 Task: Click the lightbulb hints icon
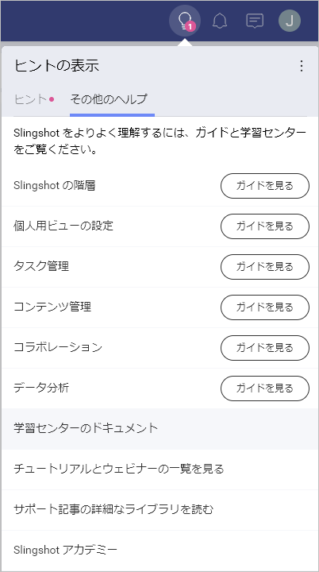[x=185, y=21]
